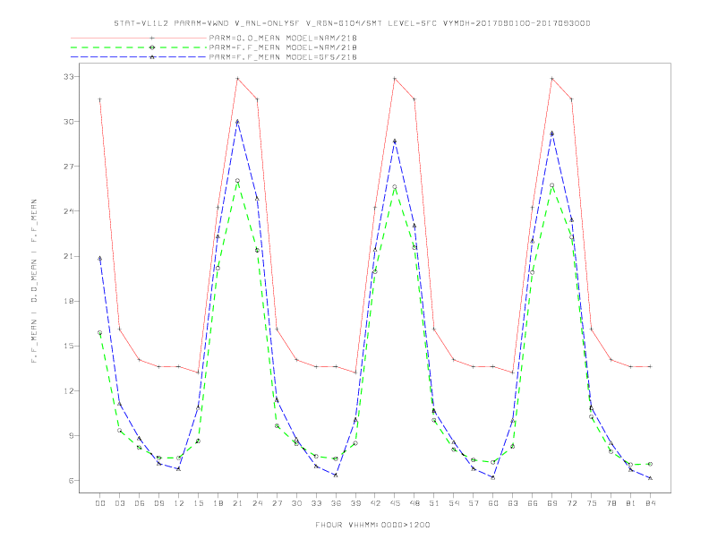Click x-axis forecast hour label 81
Screen dimensions: 709x548
click(631, 503)
